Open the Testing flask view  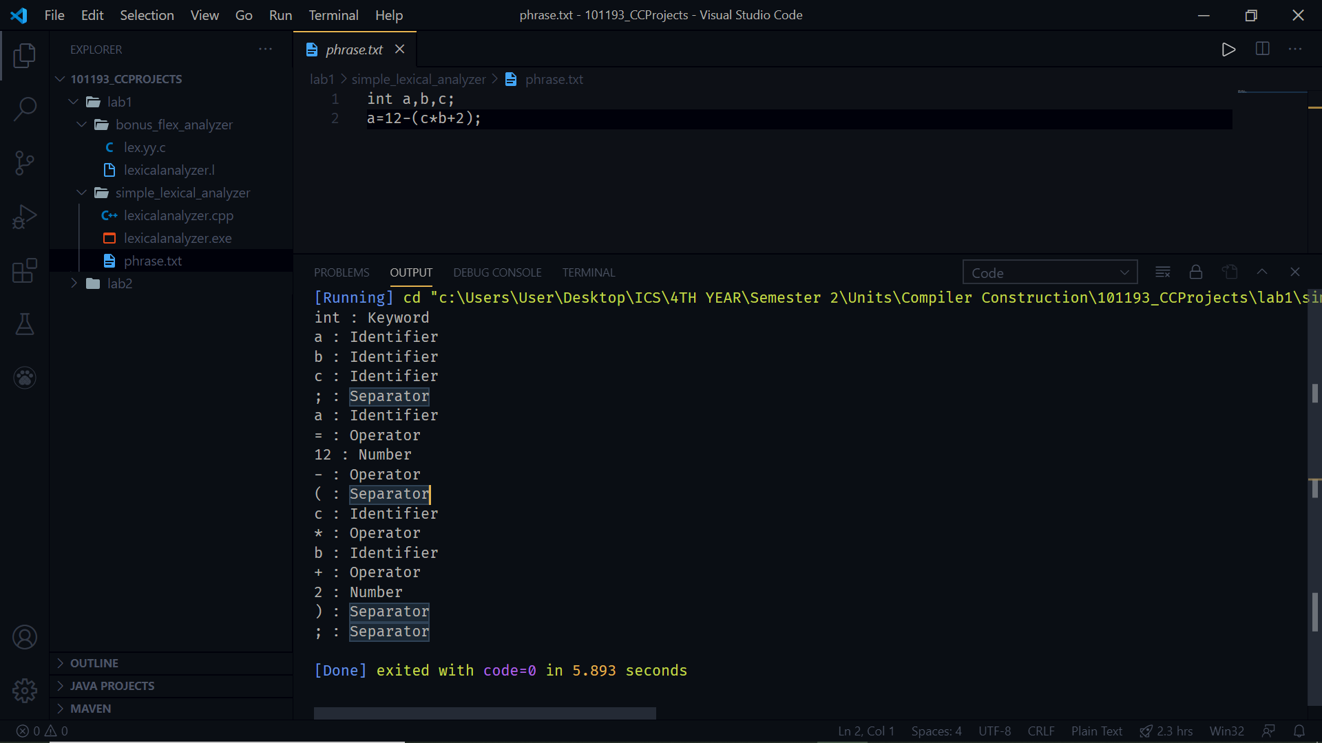click(25, 324)
